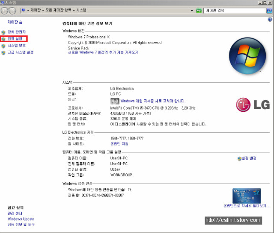Click the 4.8 experience index rating badge

coord(115,101)
